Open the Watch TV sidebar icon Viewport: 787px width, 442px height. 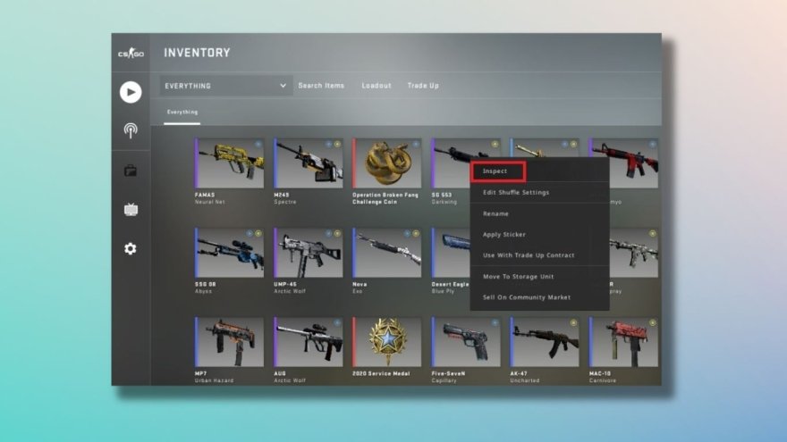tap(131, 210)
